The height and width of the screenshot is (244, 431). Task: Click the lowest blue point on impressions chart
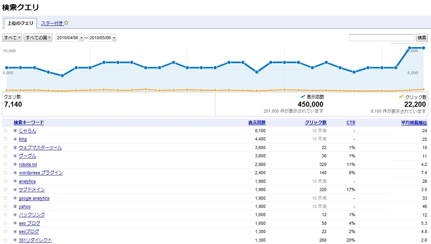[x=62, y=75]
